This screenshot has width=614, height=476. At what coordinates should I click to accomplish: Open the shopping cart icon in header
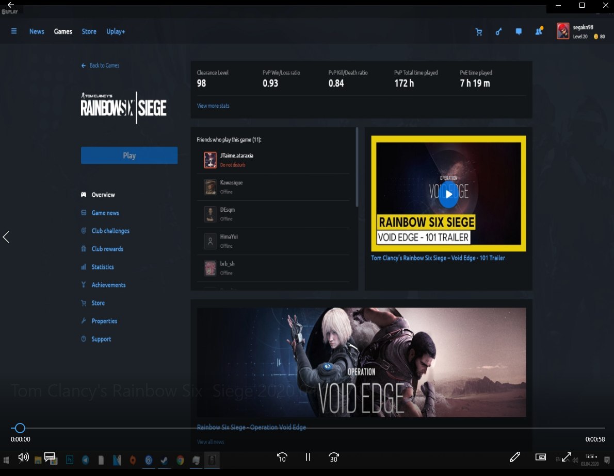coord(478,32)
